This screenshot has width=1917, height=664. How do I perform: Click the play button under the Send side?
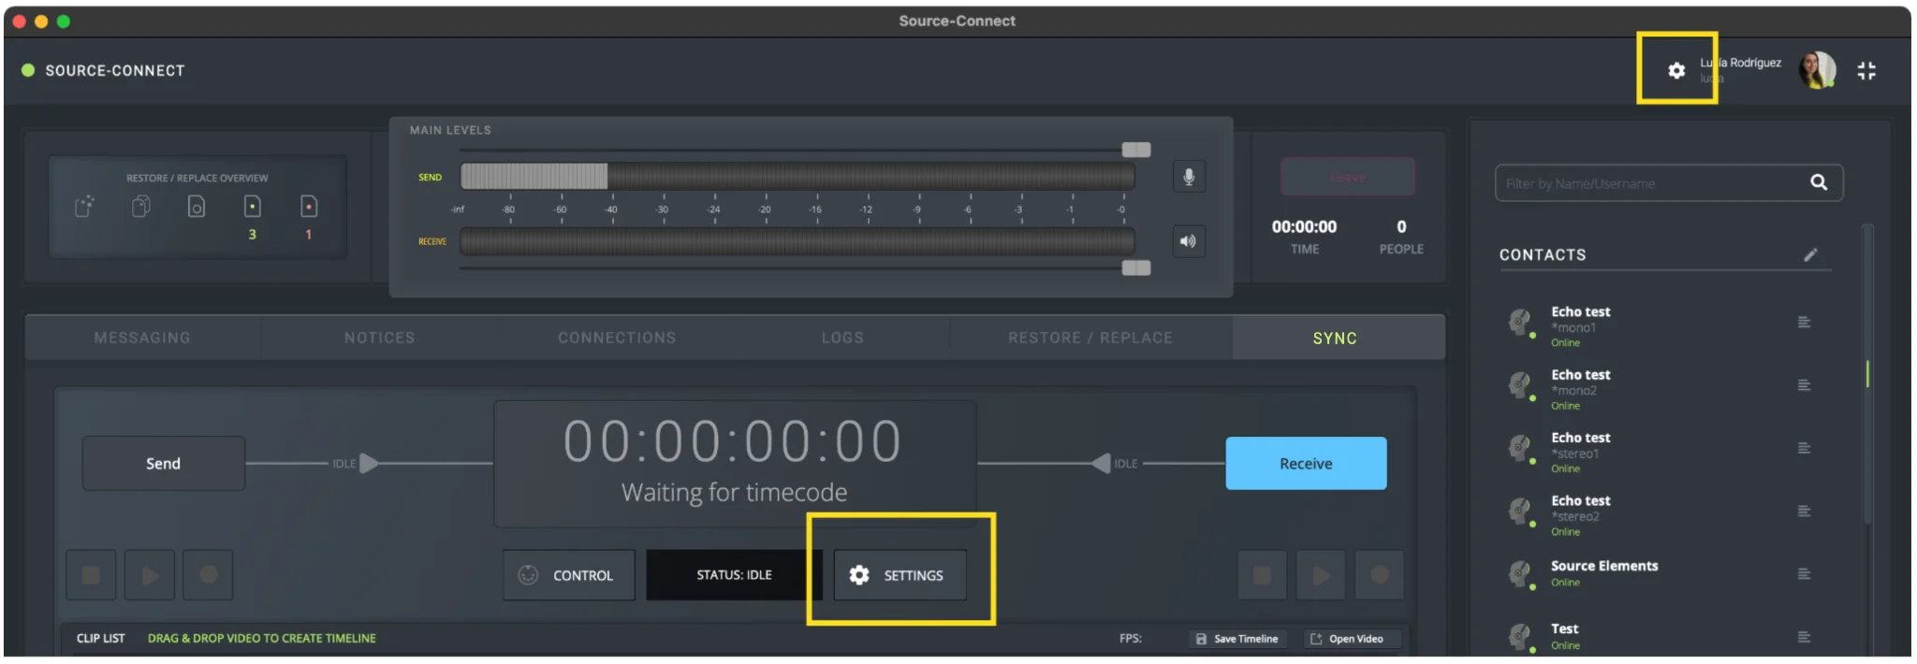(x=150, y=575)
